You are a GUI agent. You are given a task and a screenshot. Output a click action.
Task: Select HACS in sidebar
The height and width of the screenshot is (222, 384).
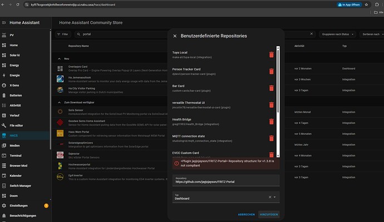25,135
